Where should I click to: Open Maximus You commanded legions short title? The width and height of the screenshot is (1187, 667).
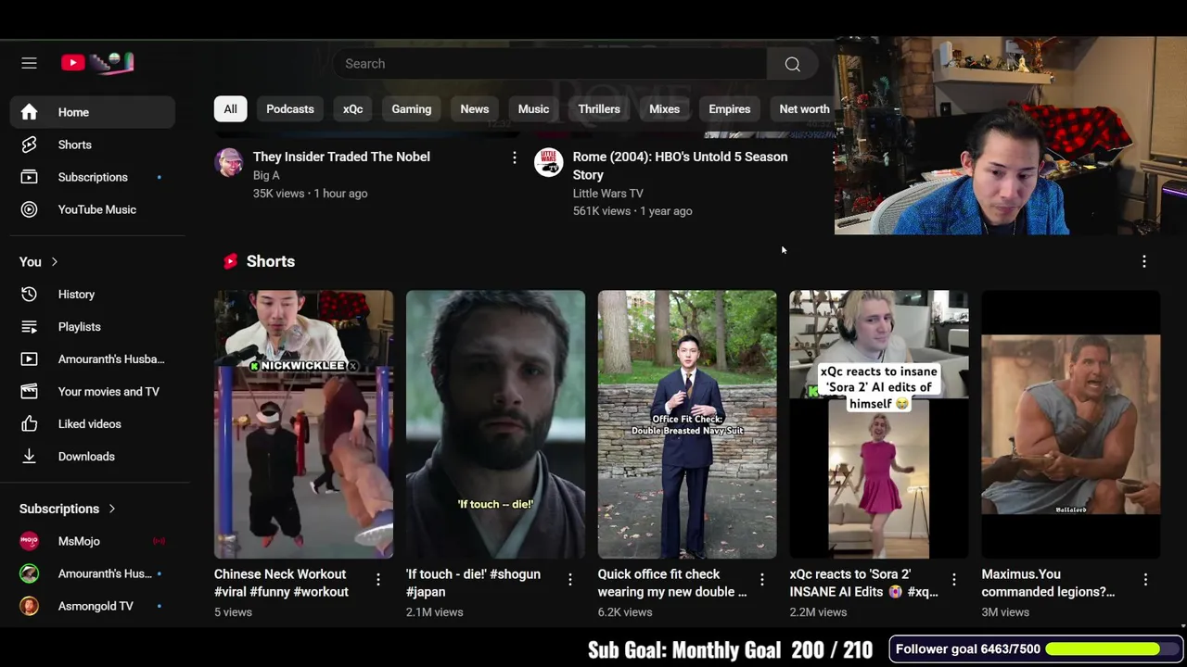point(1048,583)
